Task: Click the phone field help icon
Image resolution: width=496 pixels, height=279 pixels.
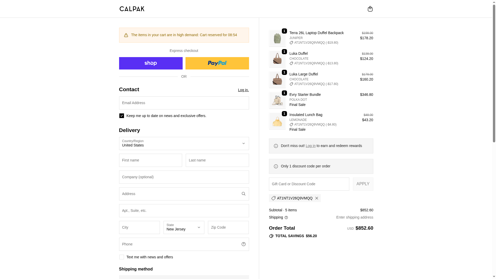Action: (243, 244)
